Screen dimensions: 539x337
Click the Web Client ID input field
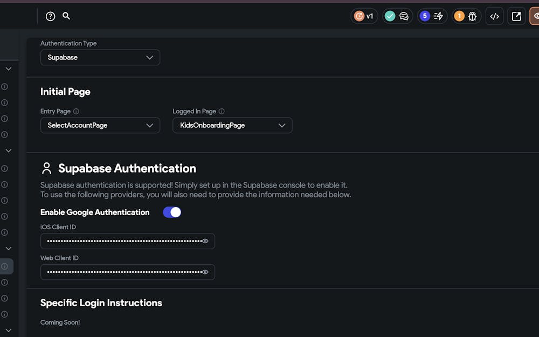pos(121,272)
